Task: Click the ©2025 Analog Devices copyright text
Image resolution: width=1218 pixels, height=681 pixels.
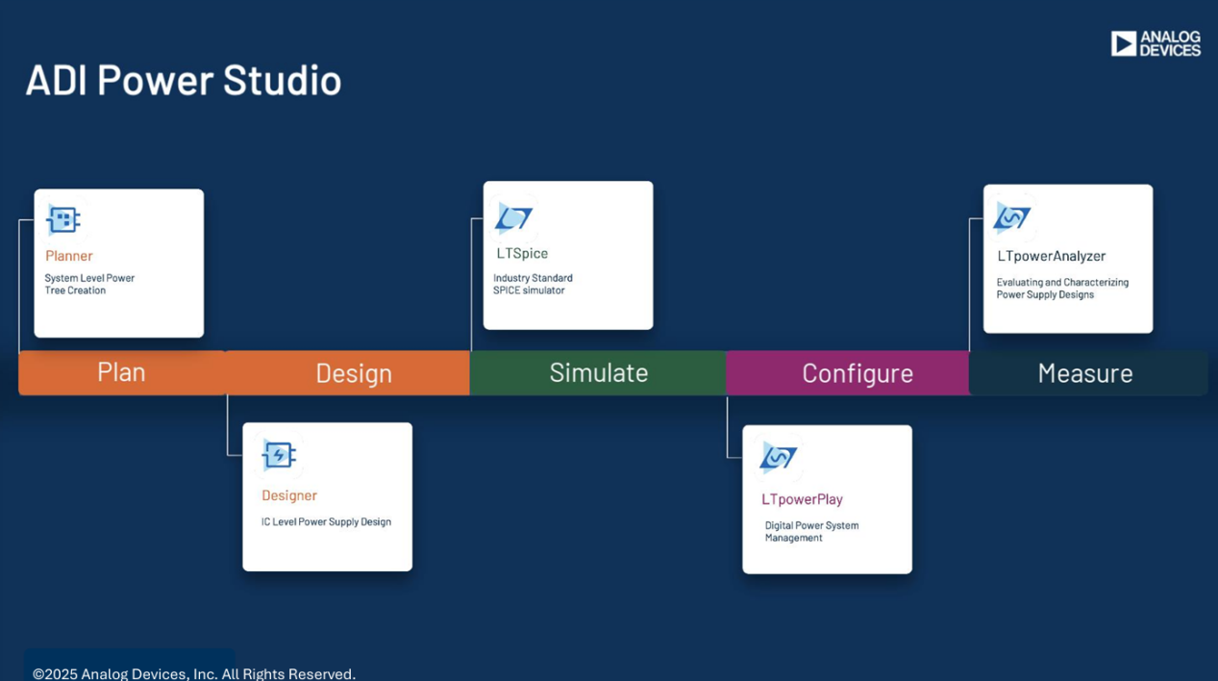Action: click(x=194, y=673)
